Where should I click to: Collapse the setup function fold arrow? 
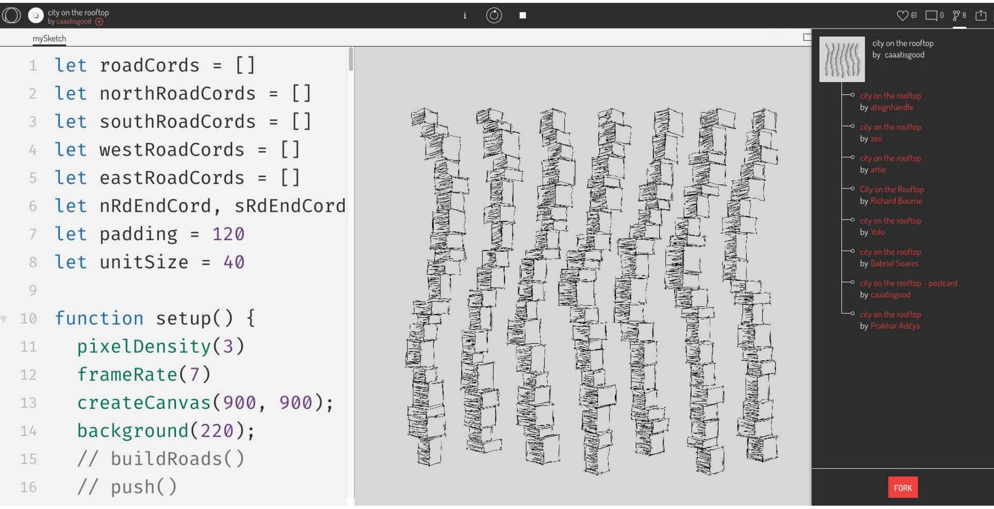(x=4, y=319)
